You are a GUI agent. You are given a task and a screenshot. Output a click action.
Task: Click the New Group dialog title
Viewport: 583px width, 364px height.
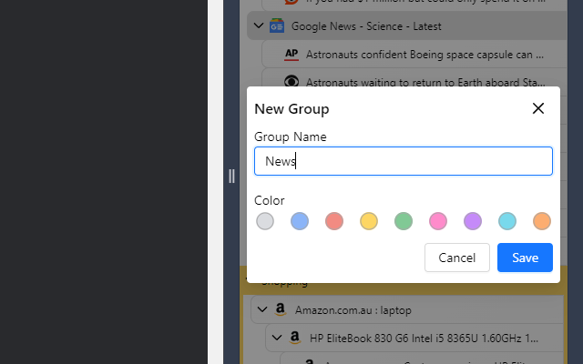tap(291, 109)
